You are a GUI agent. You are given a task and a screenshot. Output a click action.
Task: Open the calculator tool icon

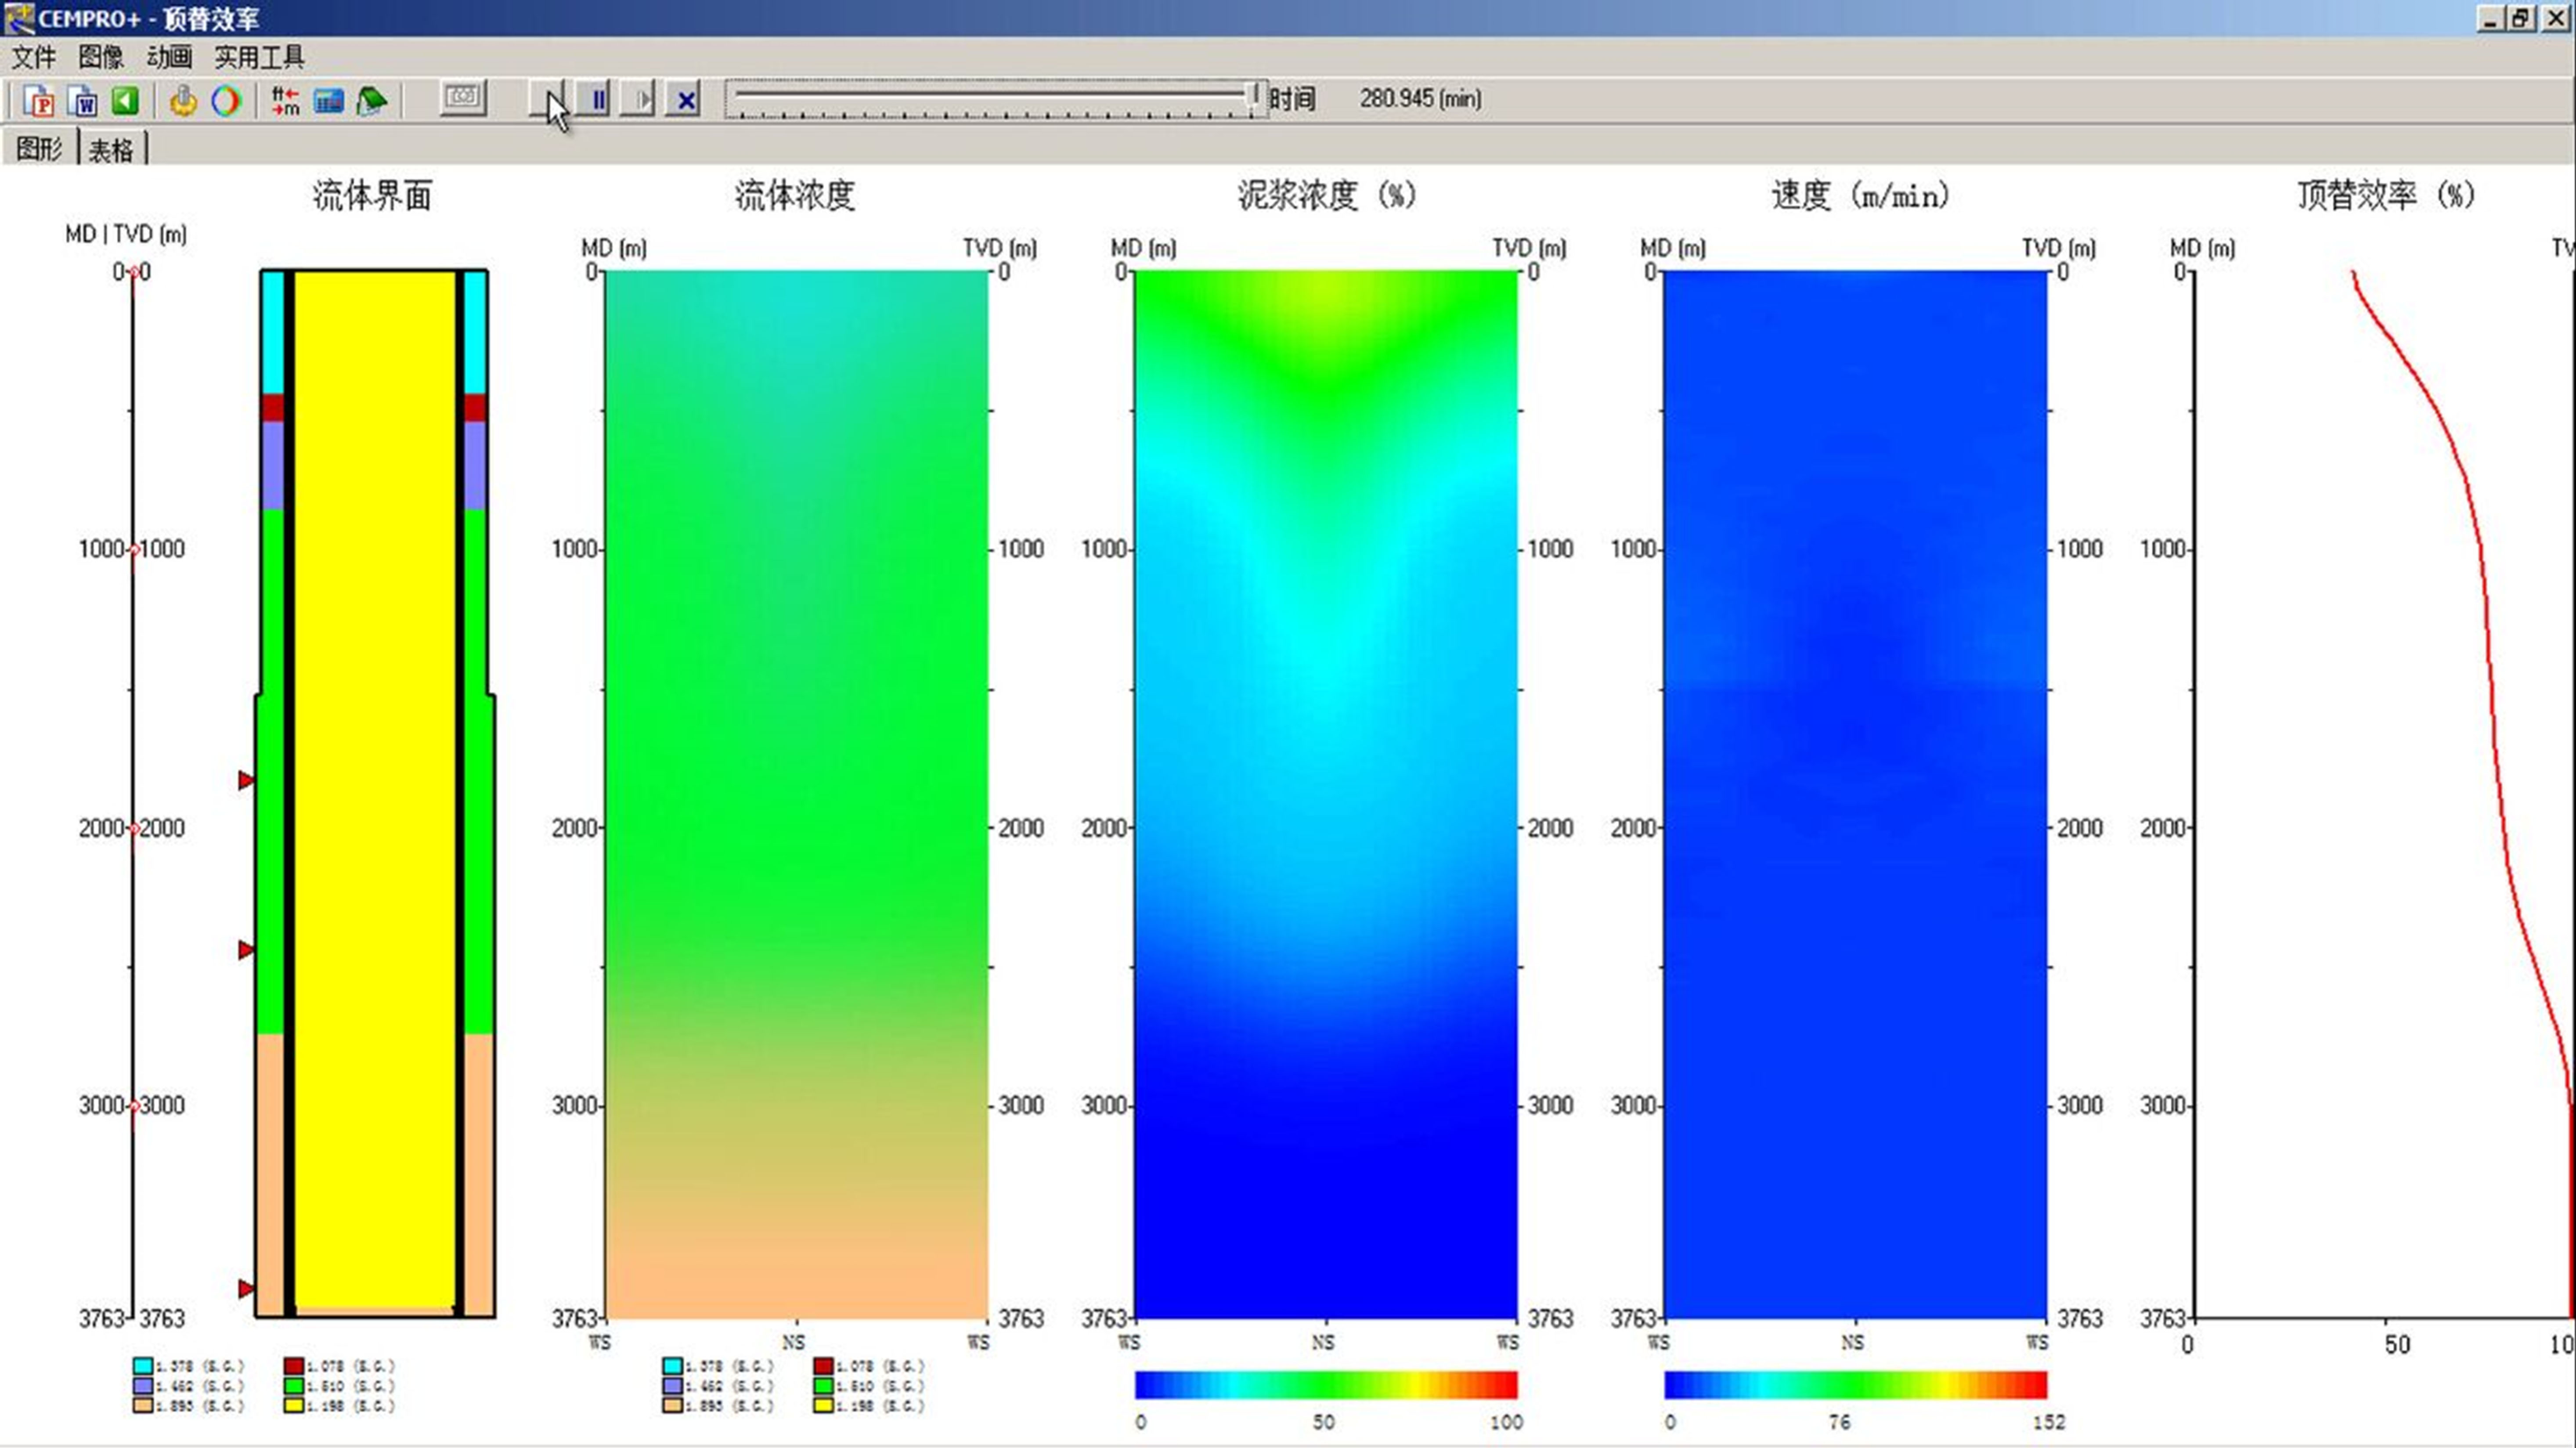[328, 100]
